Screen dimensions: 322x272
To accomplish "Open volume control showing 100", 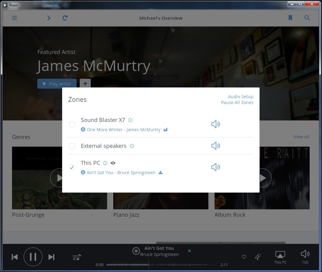I will (x=305, y=257).
